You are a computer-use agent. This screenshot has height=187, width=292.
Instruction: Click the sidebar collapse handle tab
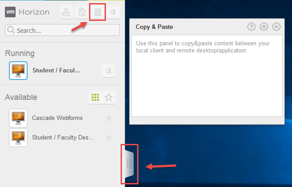point(129,164)
